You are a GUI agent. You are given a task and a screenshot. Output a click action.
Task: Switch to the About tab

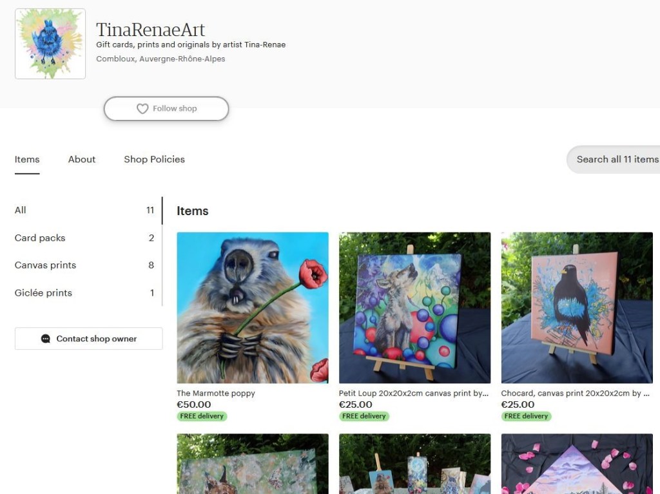coord(82,159)
